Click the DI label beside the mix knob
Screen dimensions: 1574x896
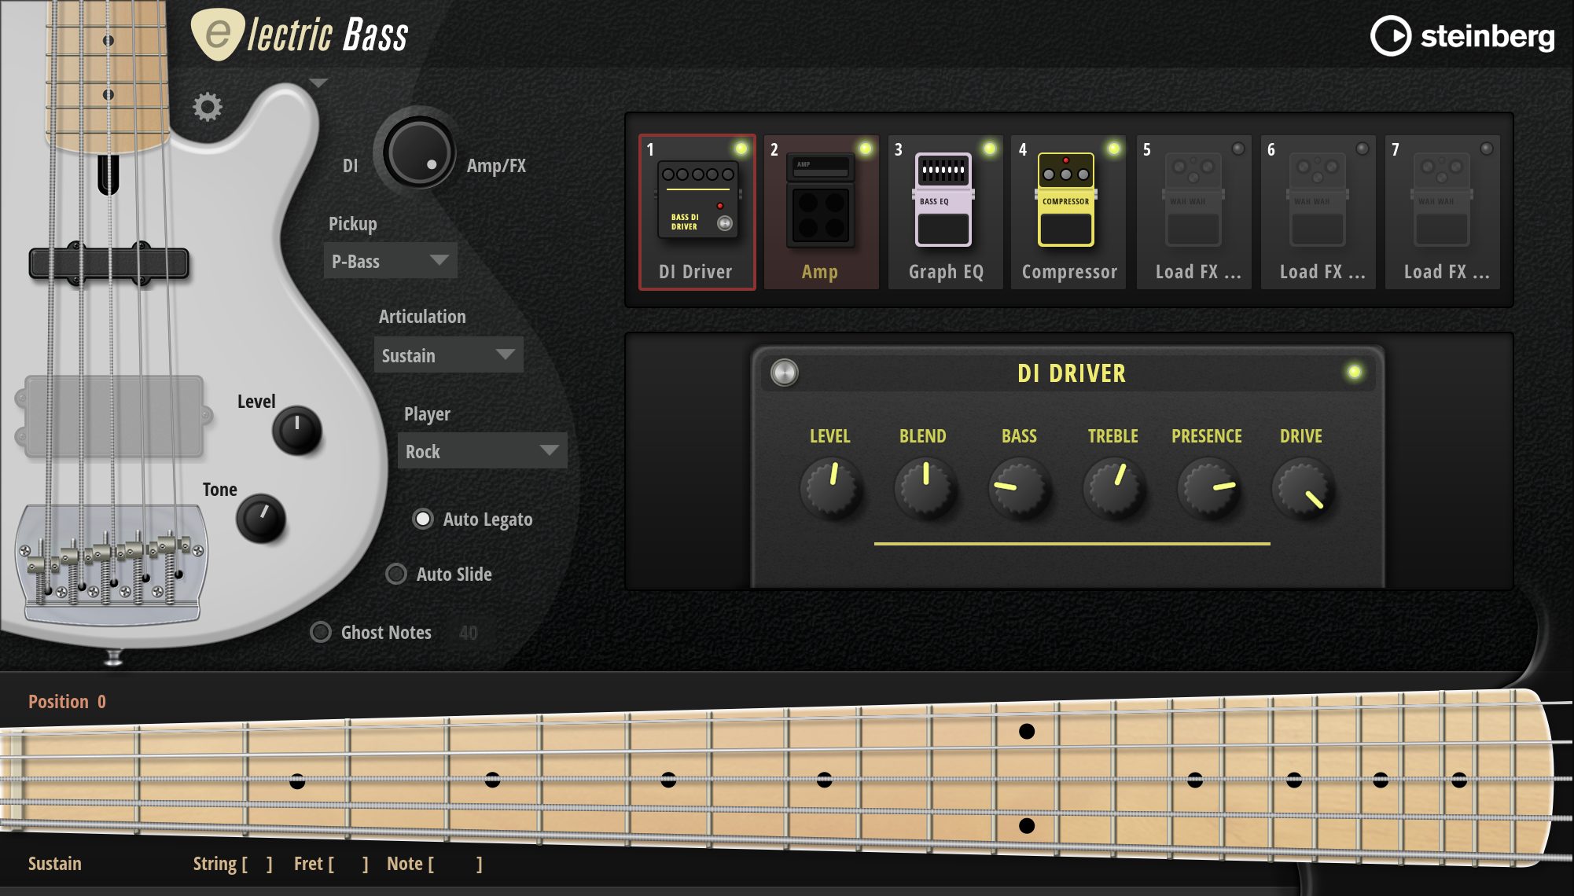pyautogui.click(x=350, y=166)
